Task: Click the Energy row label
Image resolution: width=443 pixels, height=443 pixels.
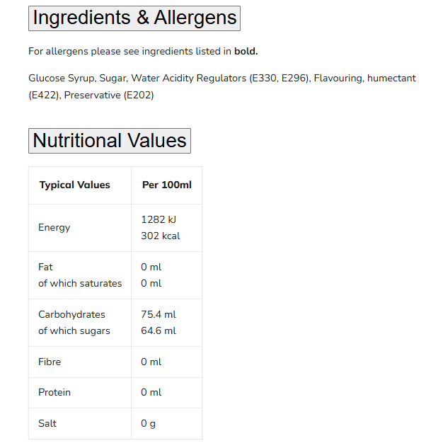Action: click(54, 227)
